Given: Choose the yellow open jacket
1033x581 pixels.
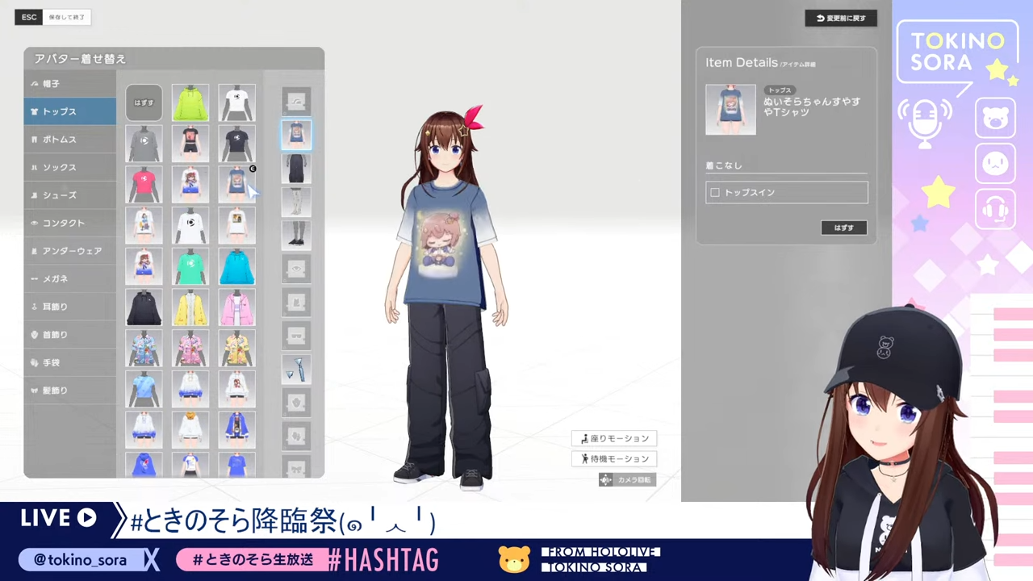Looking at the screenshot, I should [x=190, y=307].
